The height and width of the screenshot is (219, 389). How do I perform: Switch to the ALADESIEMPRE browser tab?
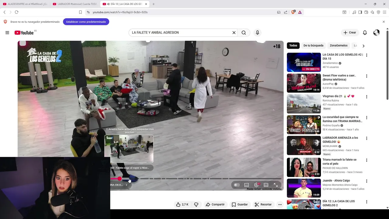tap(25, 4)
